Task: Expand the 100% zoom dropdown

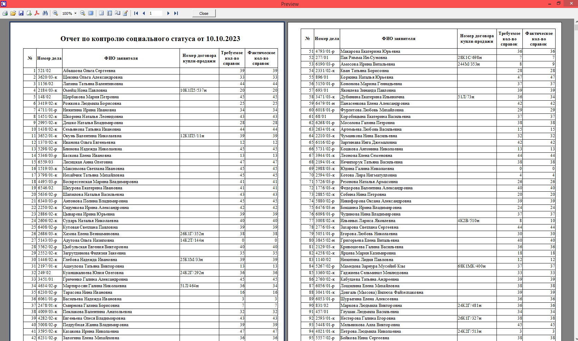Action: tap(75, 13)
